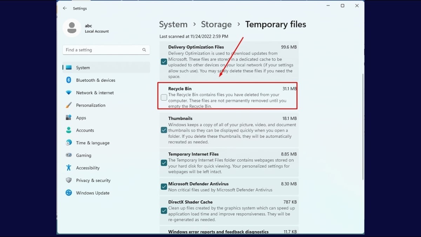Close the Settings window
The width and height of the screenshot is (421, 237).
tap(357, 6)
